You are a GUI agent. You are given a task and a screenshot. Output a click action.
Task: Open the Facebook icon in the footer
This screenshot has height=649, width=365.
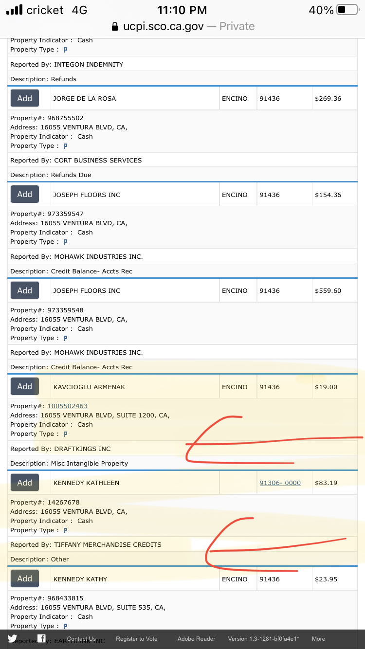tap(42, 639)
